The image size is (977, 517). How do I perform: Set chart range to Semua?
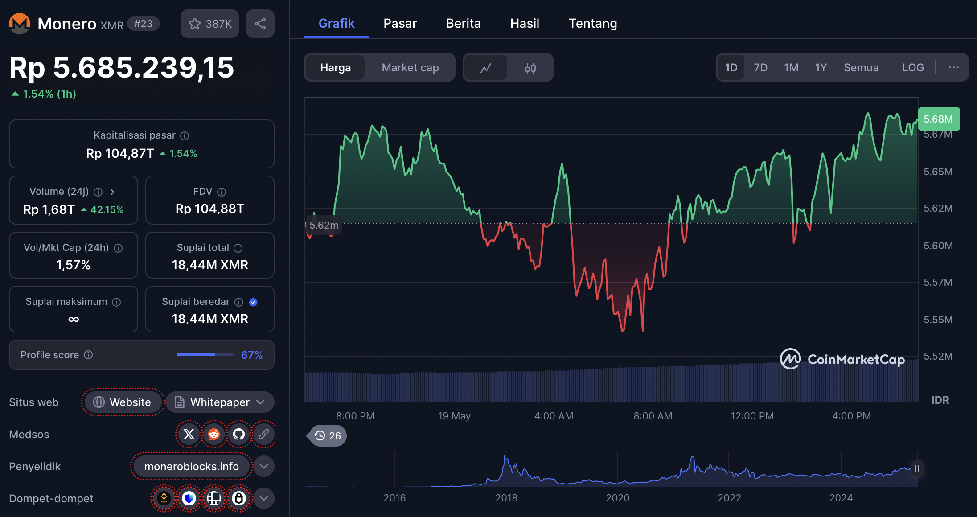coord(861,68)
